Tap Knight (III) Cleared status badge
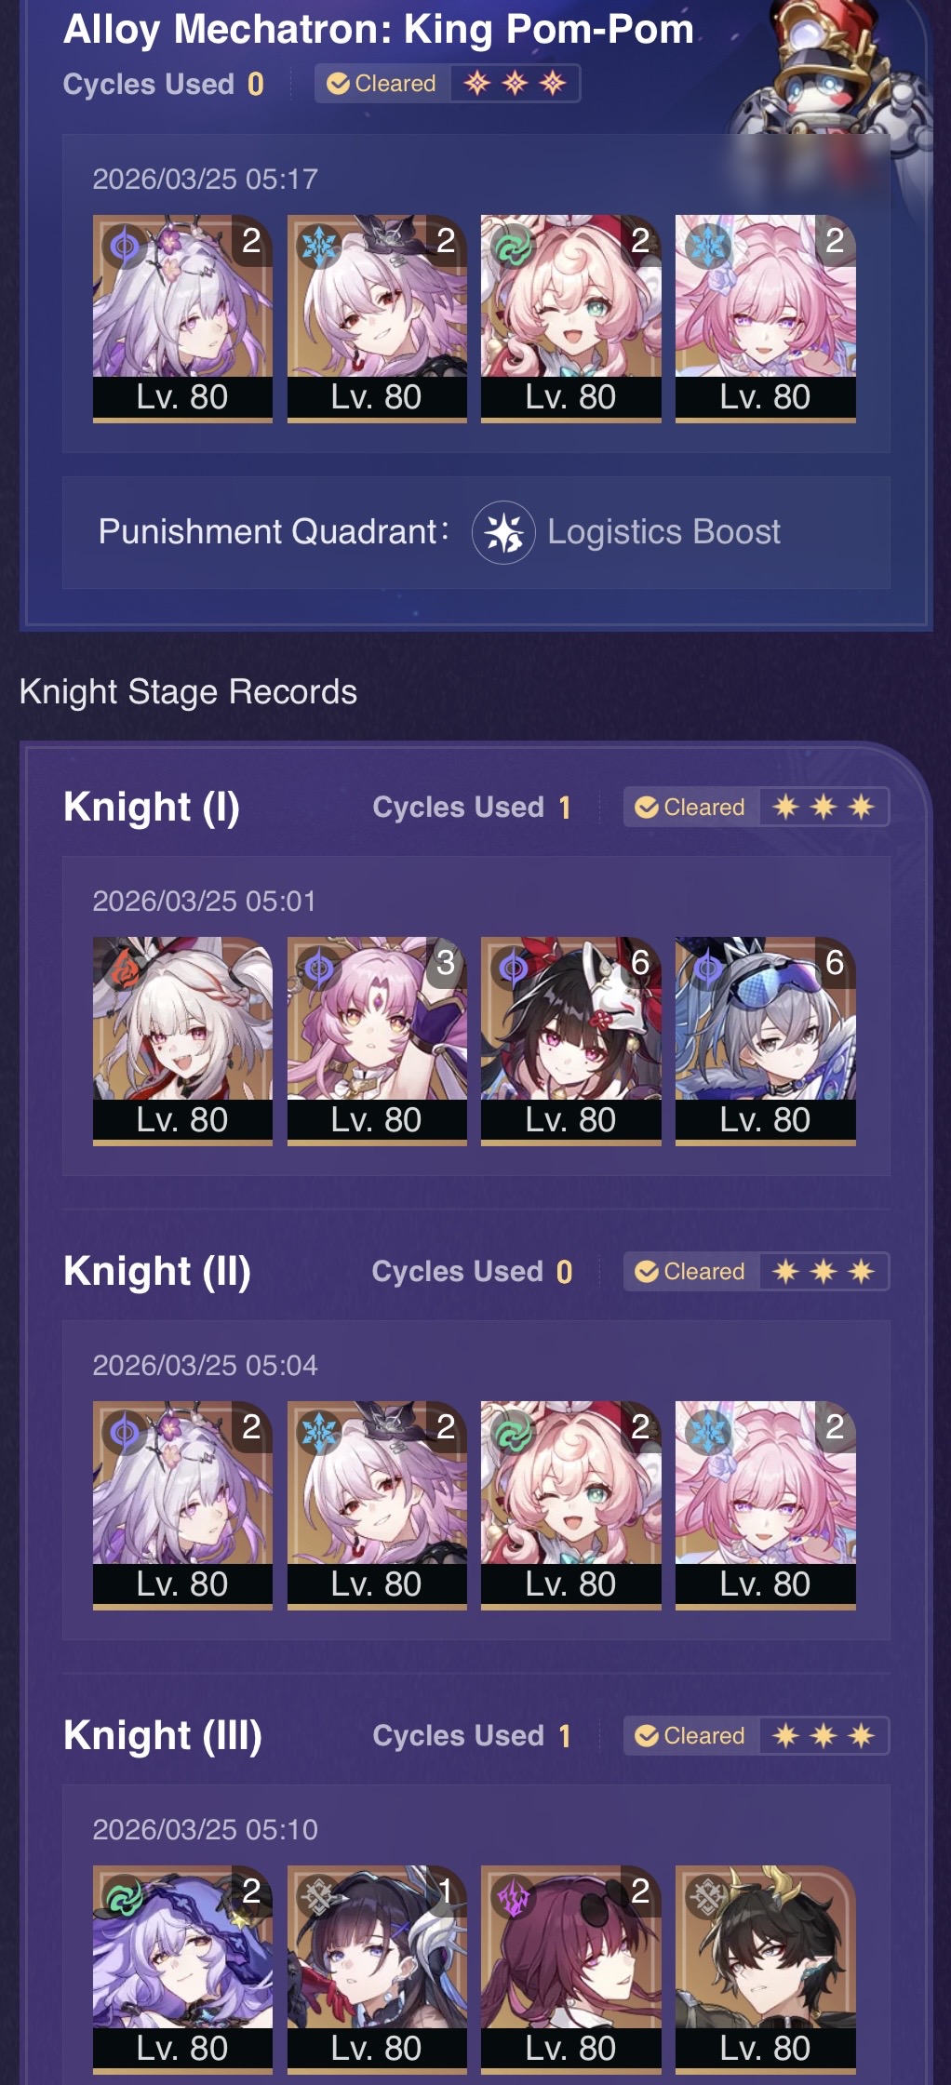 tap(690, 1735)
